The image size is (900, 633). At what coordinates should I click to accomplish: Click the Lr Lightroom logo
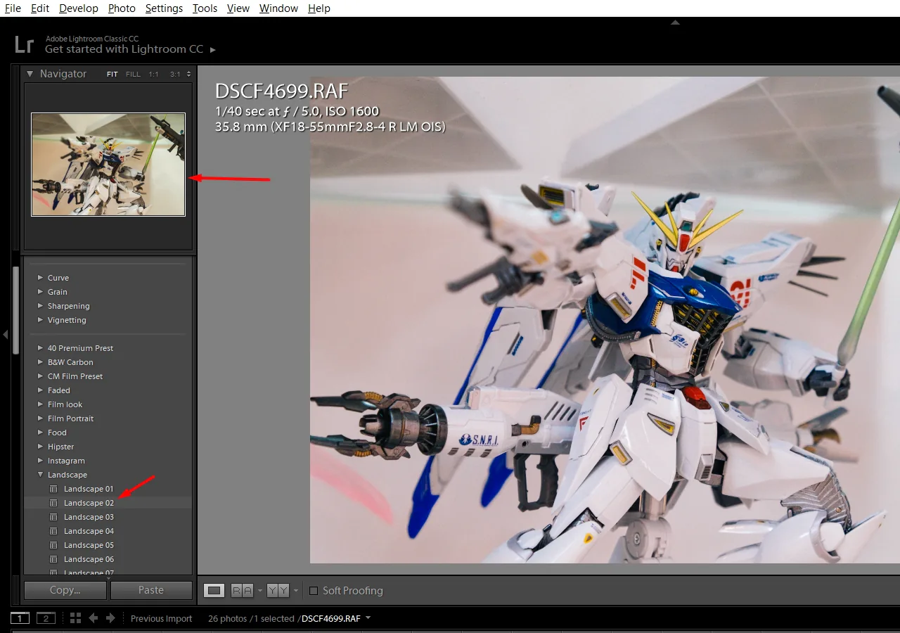(24, 44)
